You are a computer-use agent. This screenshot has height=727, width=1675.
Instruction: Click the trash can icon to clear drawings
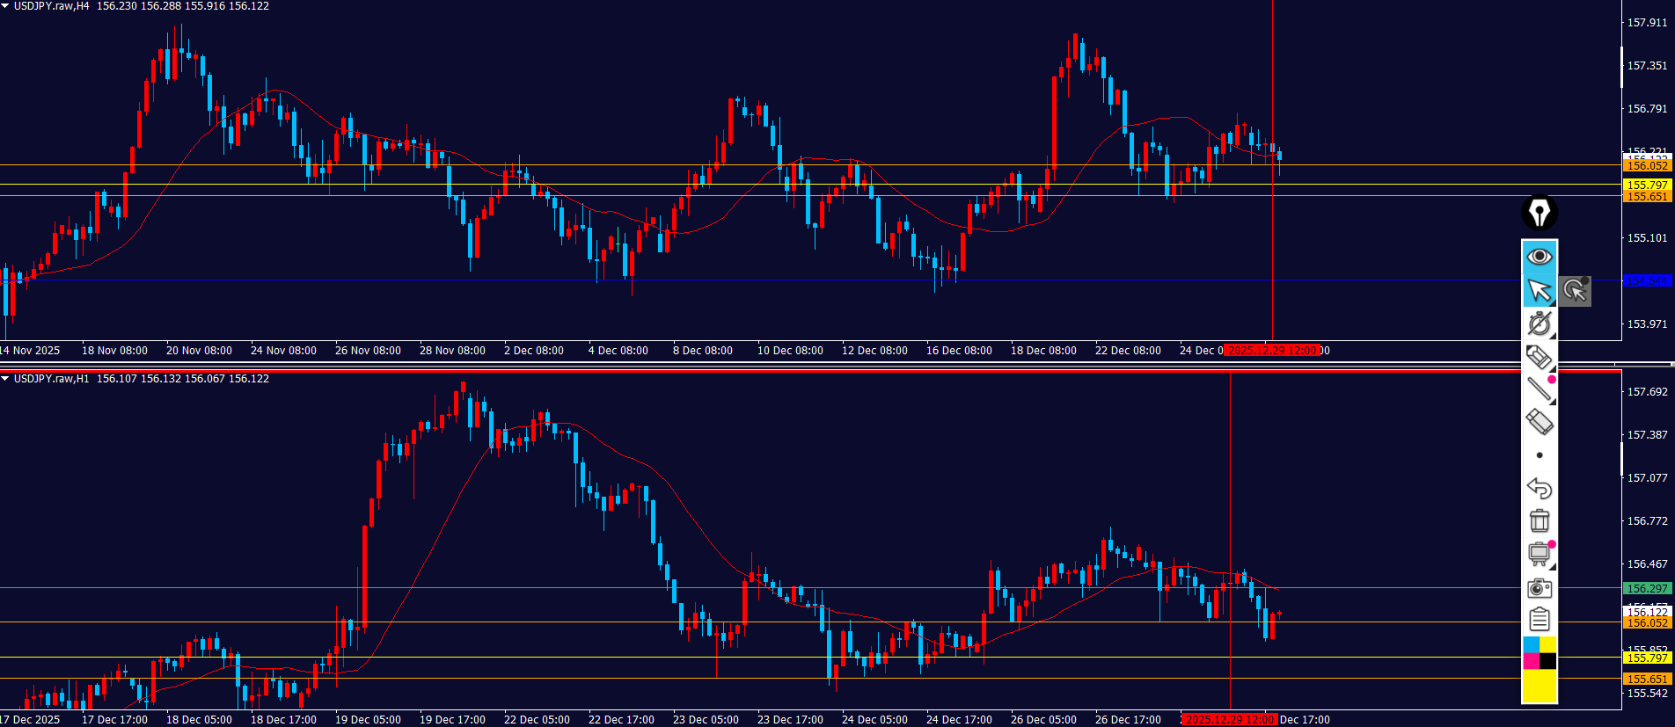[1539, 520]
